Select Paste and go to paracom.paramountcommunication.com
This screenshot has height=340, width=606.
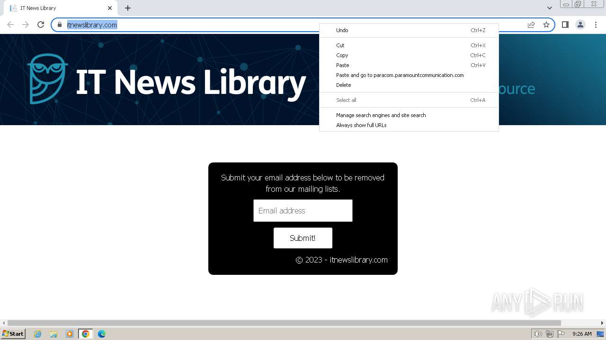pyautogui.click(x=409, y=75)
